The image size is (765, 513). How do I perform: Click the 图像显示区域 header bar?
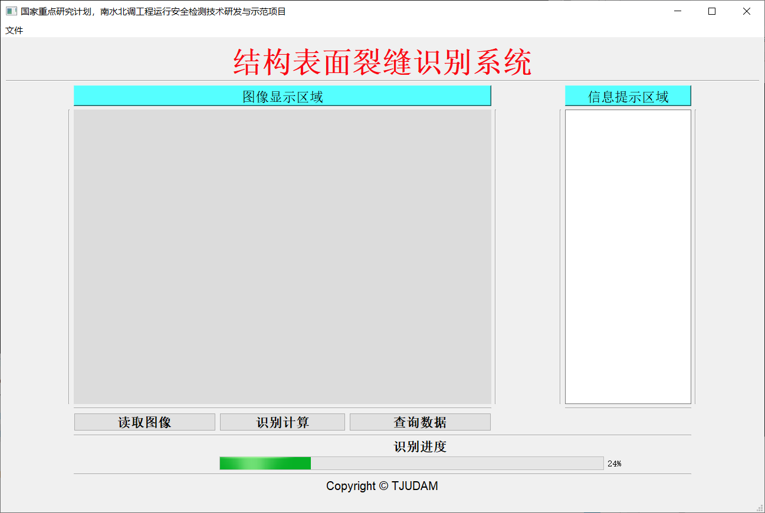(x=282, y=95)
